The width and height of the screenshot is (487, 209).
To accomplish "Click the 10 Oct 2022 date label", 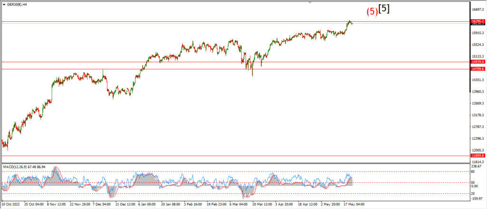I will 12,204.
